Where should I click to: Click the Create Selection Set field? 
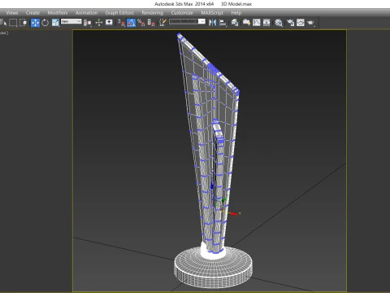coord(184,21)
